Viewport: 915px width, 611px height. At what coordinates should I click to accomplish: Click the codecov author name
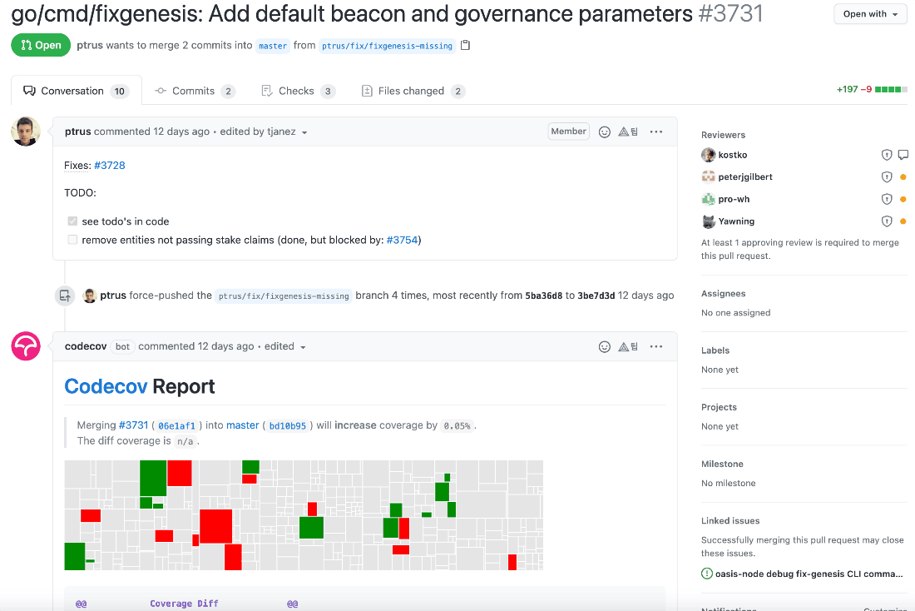point(86,346)
